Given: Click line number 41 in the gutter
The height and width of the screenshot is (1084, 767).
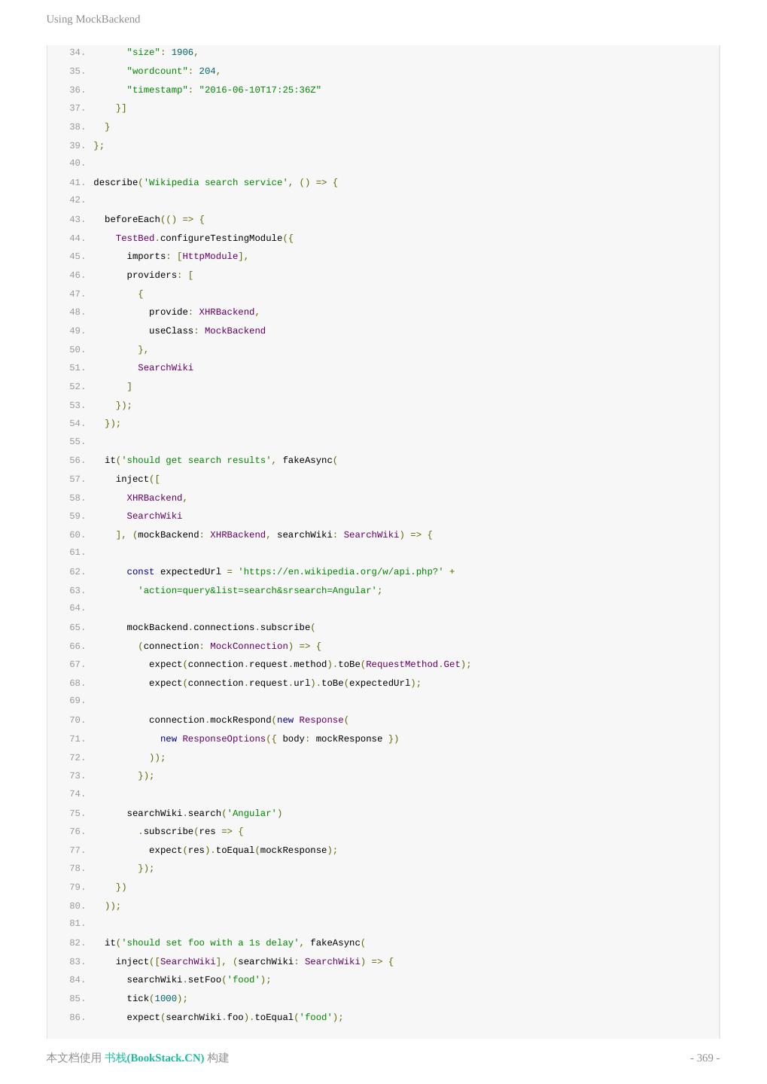Looking at the screenshot, I should [77, 183].
